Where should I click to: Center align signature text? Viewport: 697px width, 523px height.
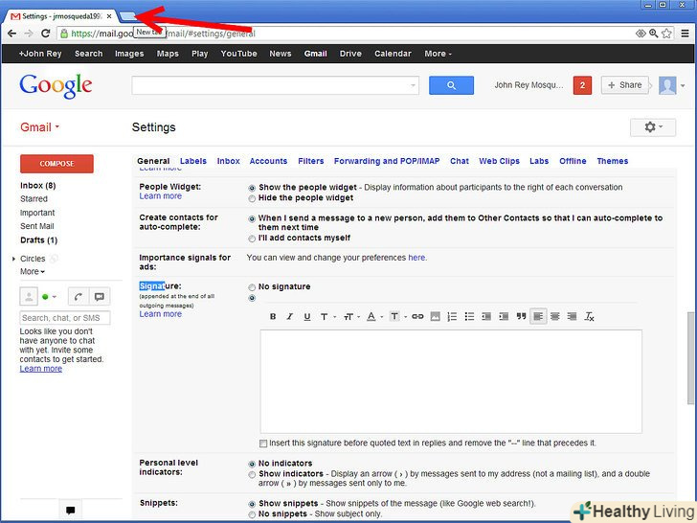(x=555, y=317)
